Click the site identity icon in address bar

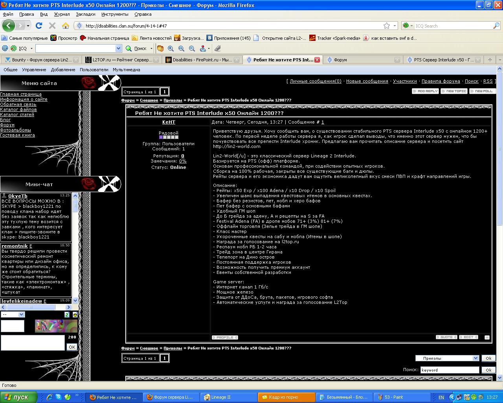click(80, 26)
